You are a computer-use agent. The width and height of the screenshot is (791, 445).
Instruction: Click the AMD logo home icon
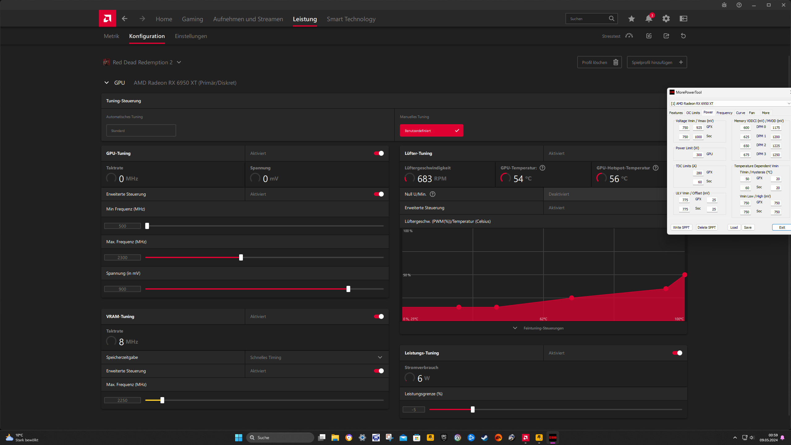[107, 19]
